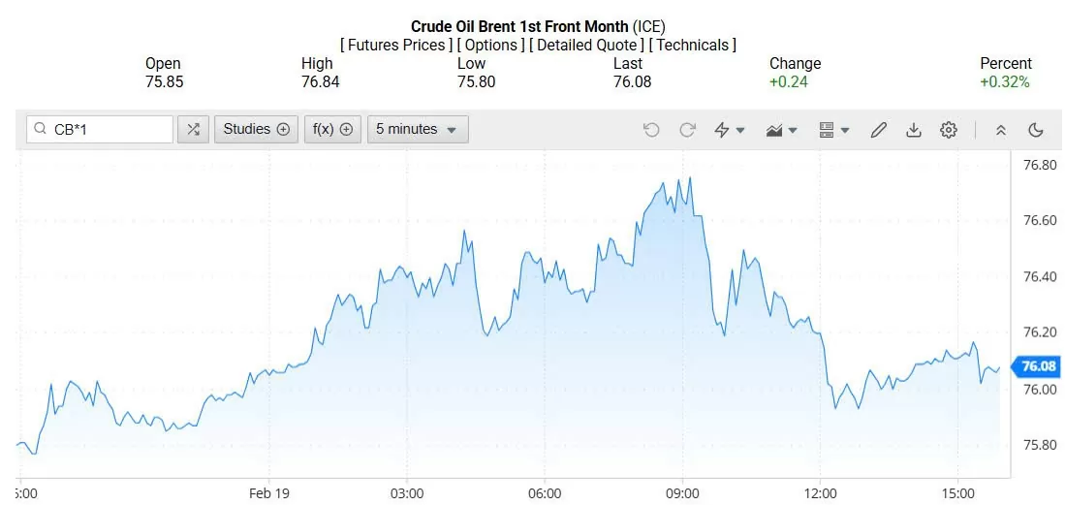Redo the chart action
This screenshot has width=1065, height=505.
[687, 130]
